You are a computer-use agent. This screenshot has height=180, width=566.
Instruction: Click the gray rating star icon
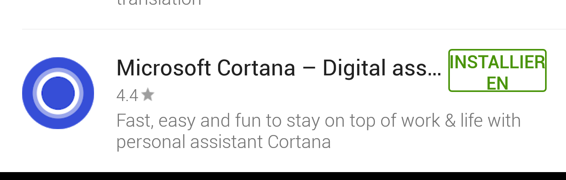point(148,95)
